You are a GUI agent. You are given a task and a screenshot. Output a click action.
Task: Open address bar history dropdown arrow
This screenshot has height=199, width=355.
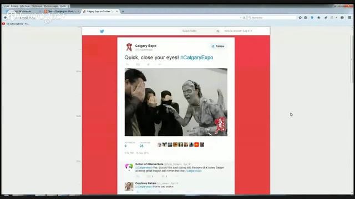[240, 17]
